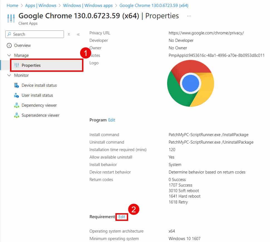Edit the Program section

[112, 120]
